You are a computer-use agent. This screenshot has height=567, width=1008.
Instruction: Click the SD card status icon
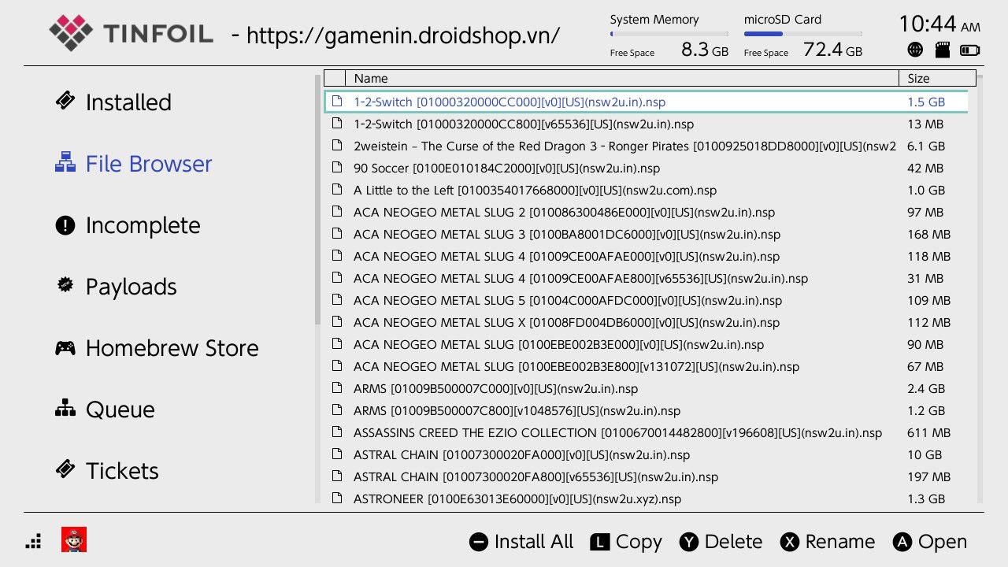point(942,50)
